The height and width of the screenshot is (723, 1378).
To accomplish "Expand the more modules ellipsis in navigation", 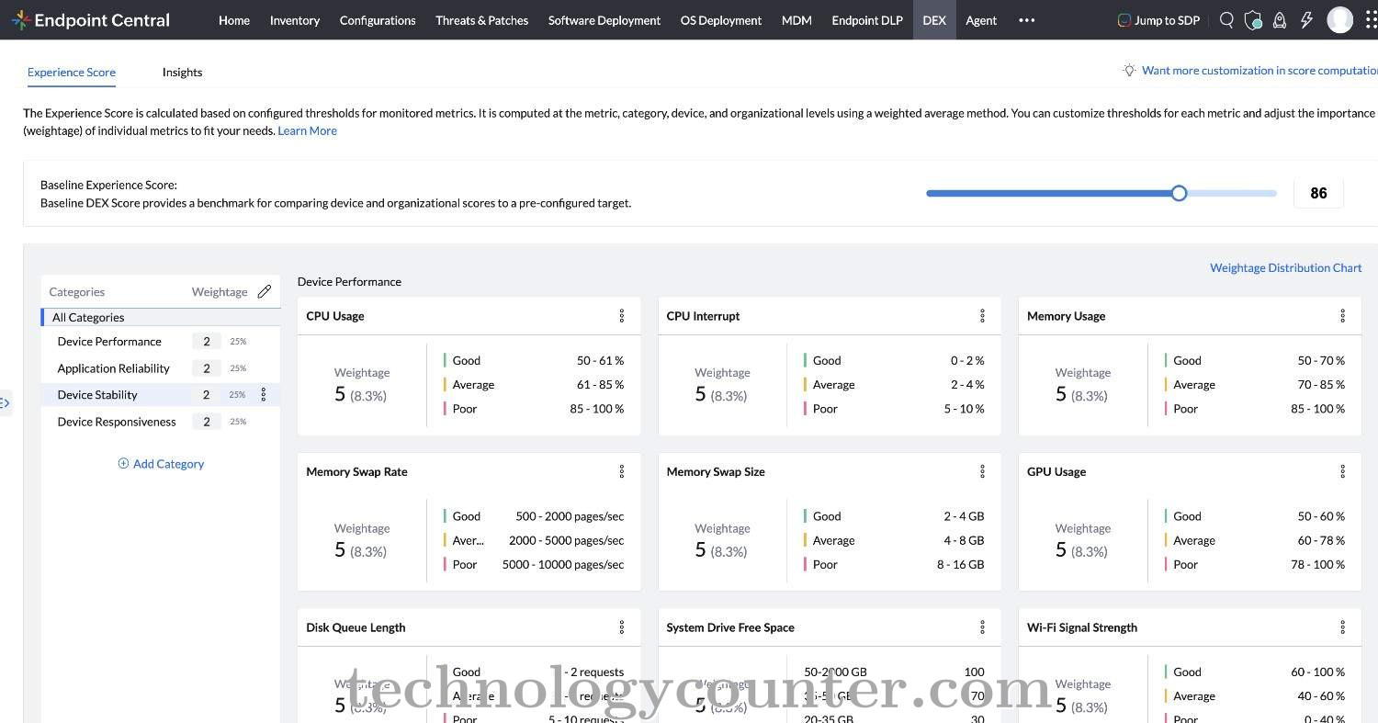I will (1027, 20).
